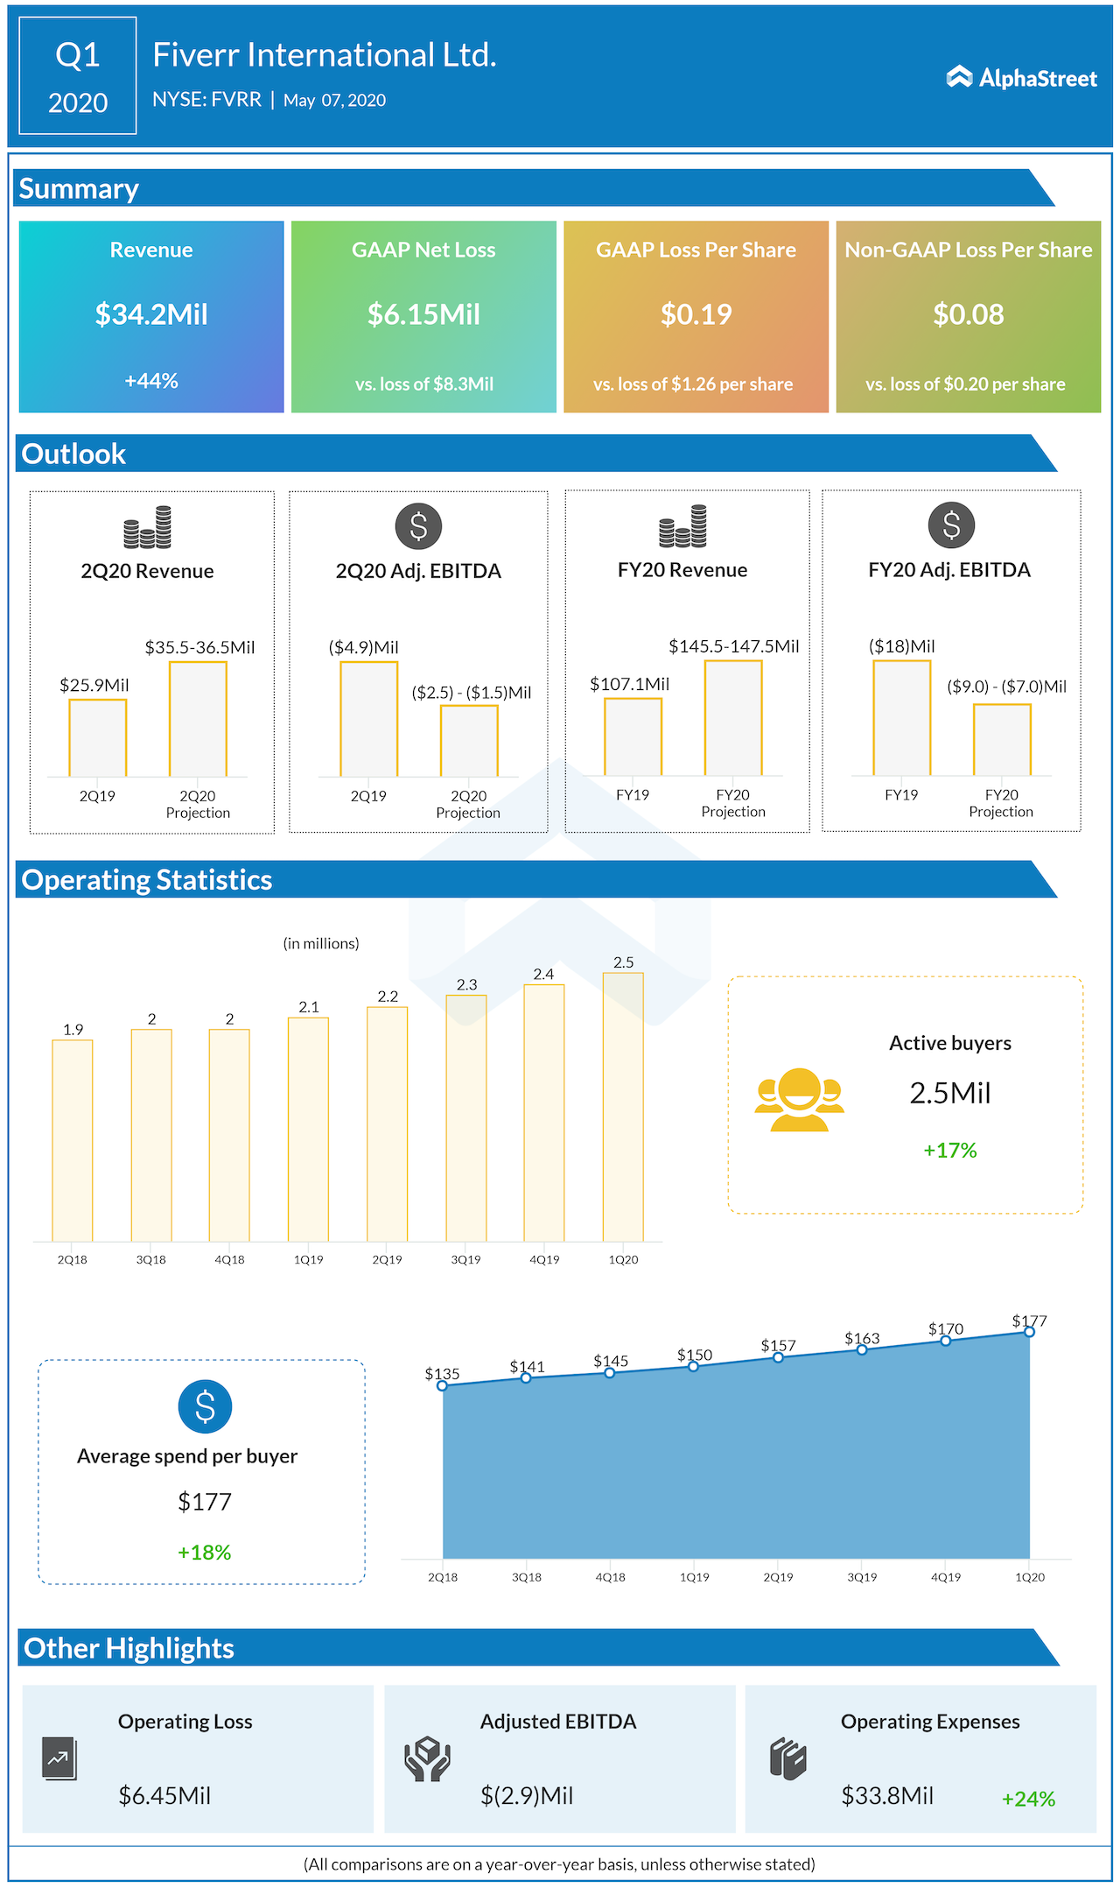The image size is (1120, 1888).
Task: Click the Operating Statistics section header
Action: click(x=146, y=879)
